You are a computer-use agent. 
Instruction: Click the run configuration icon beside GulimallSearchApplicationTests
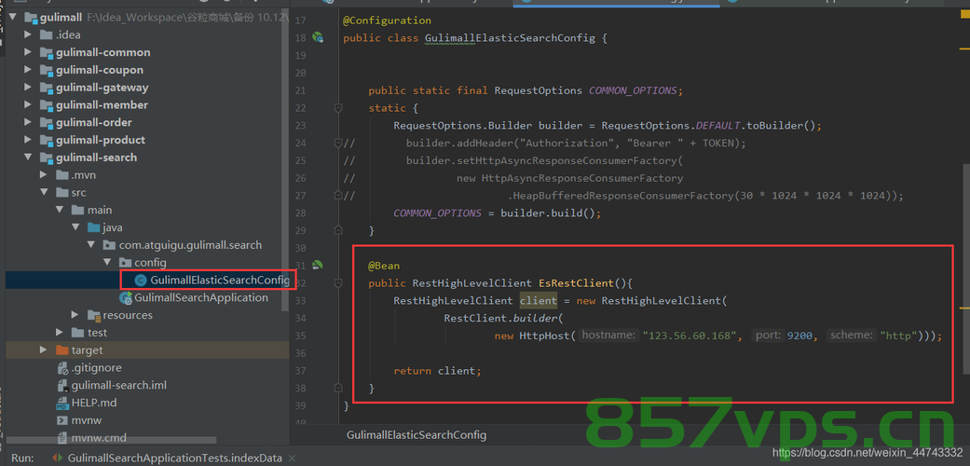58,459
